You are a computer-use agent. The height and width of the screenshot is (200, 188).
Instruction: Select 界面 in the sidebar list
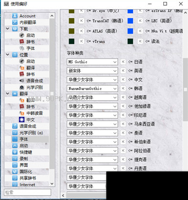(24, 165)
